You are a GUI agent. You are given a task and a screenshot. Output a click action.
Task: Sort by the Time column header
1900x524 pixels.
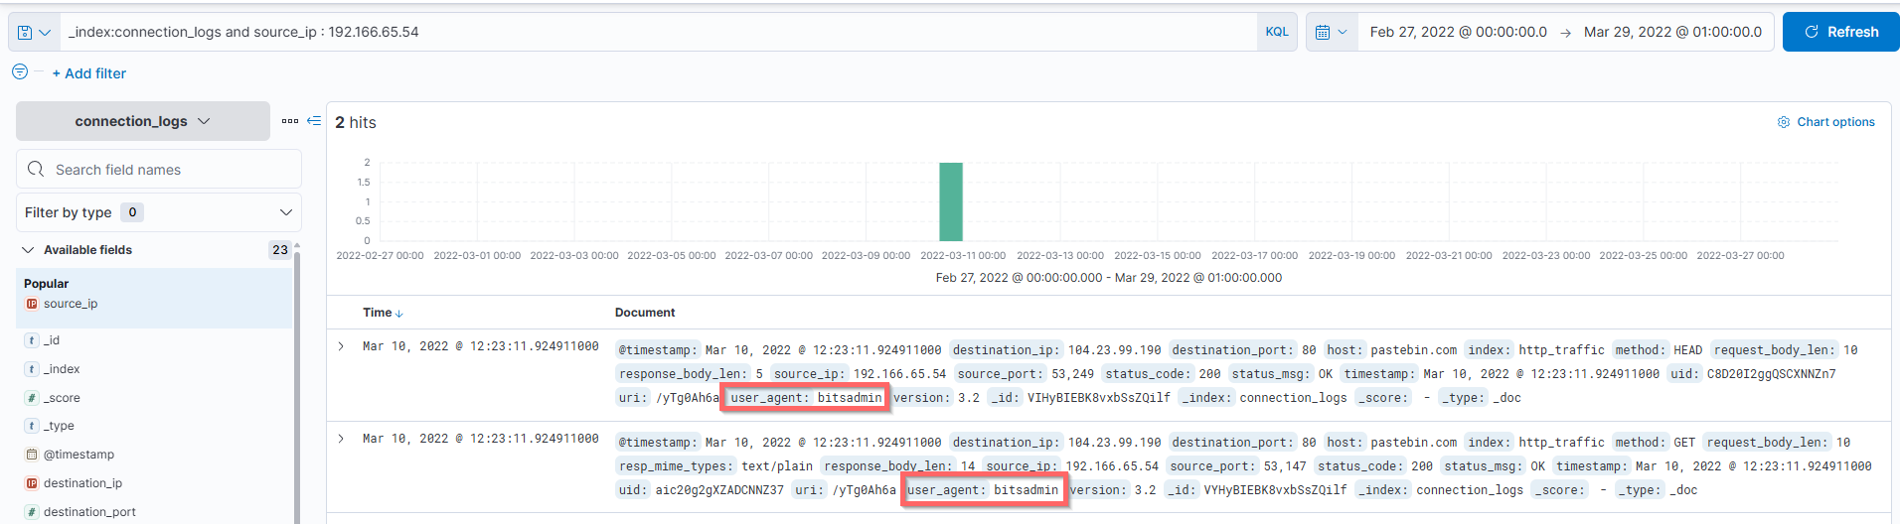[x=383, y=313]
